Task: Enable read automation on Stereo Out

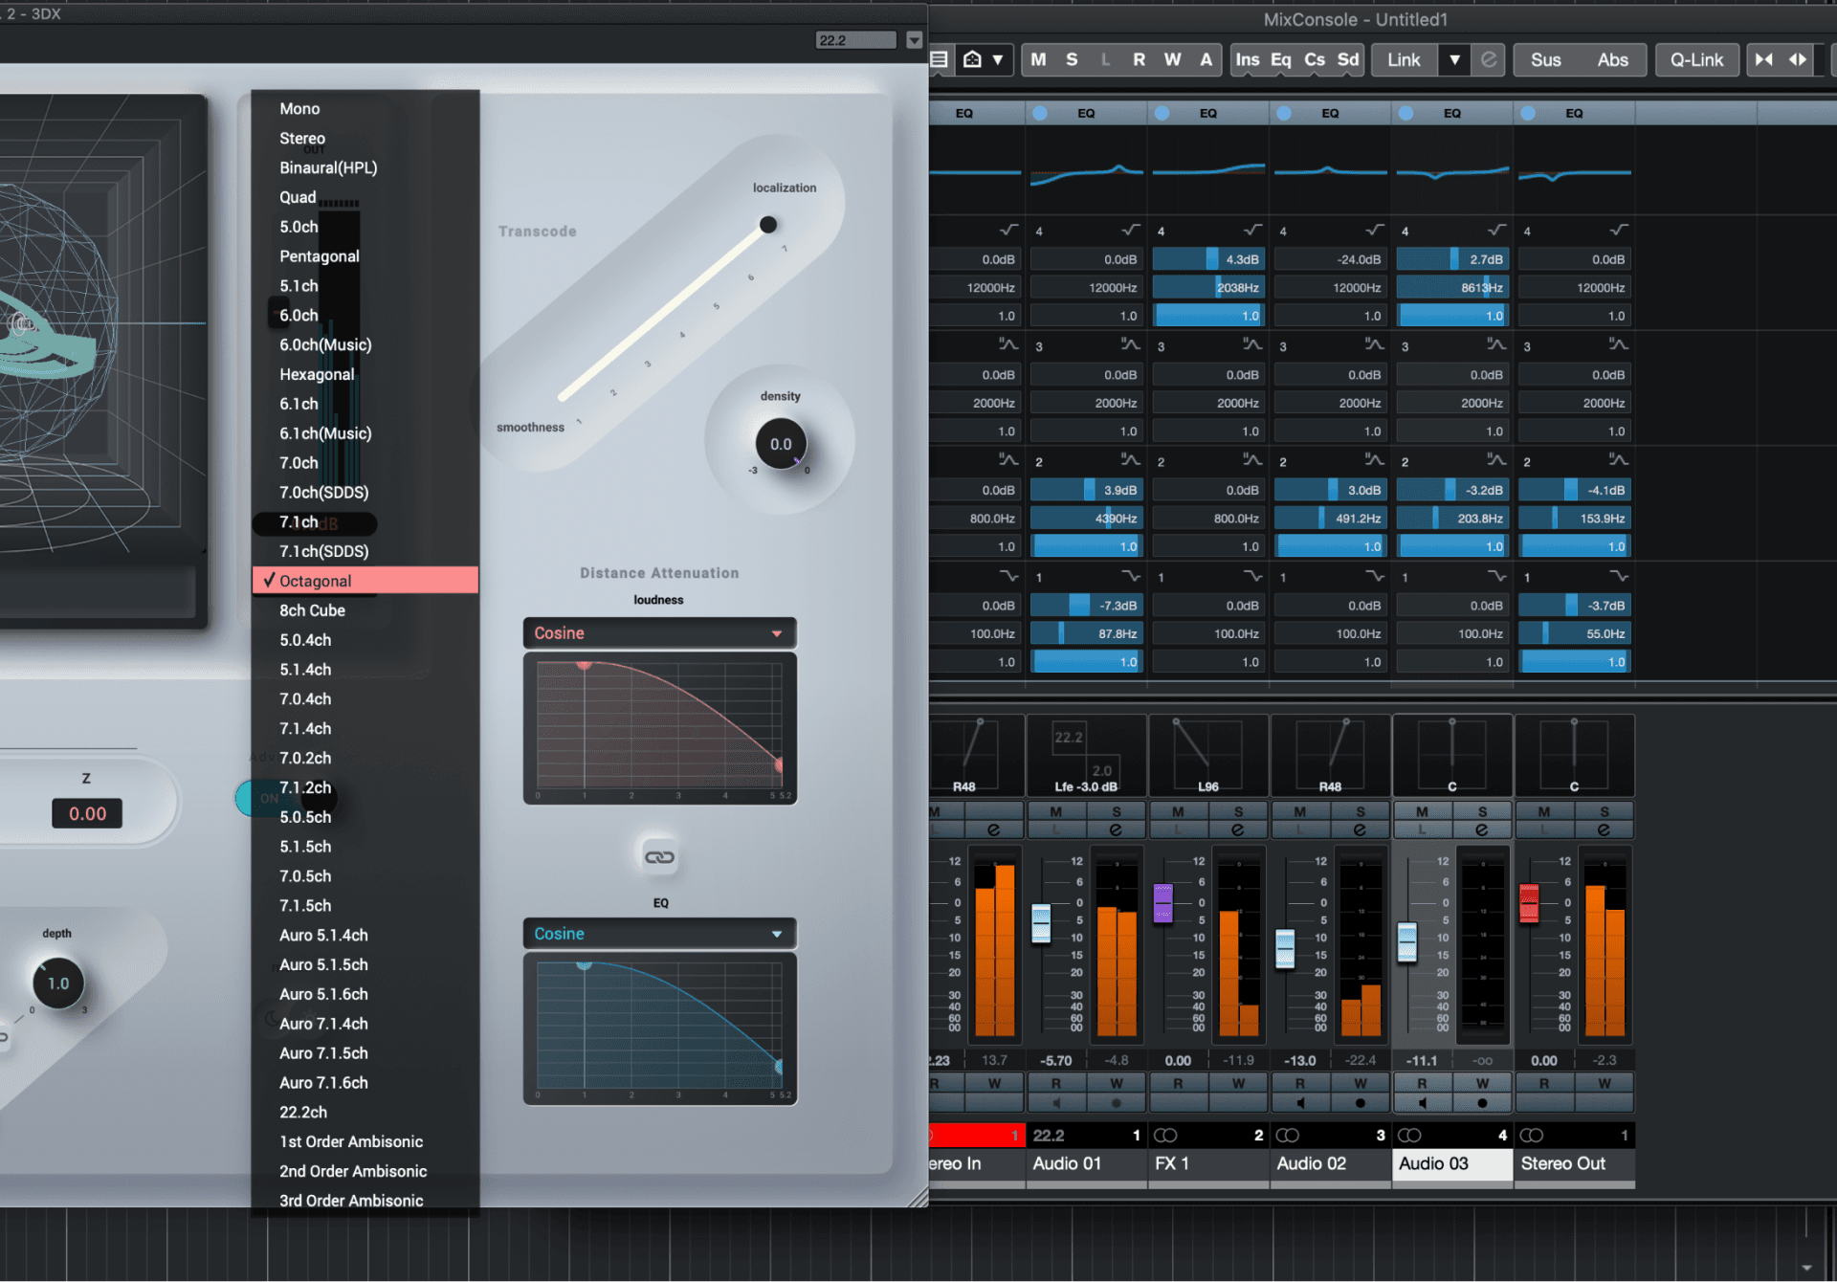Action: tap(1544, 1084)
